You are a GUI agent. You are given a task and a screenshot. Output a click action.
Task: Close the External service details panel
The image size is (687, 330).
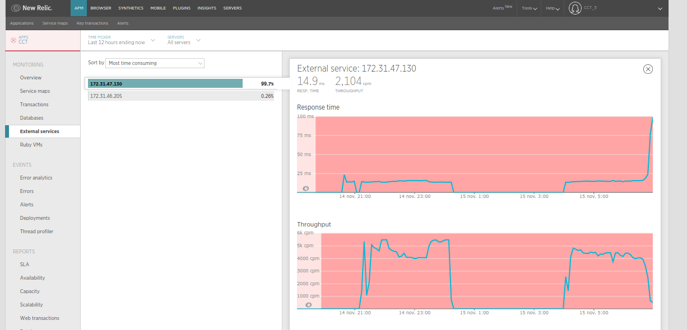pos(648,69)
